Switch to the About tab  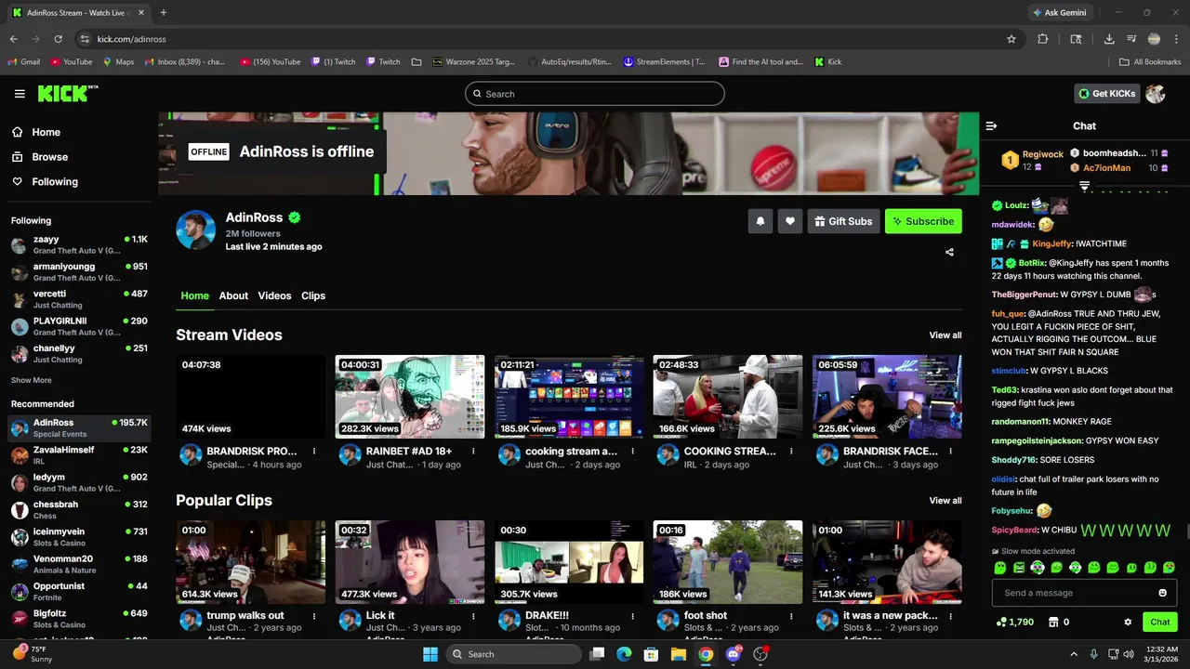coord(233,295)
